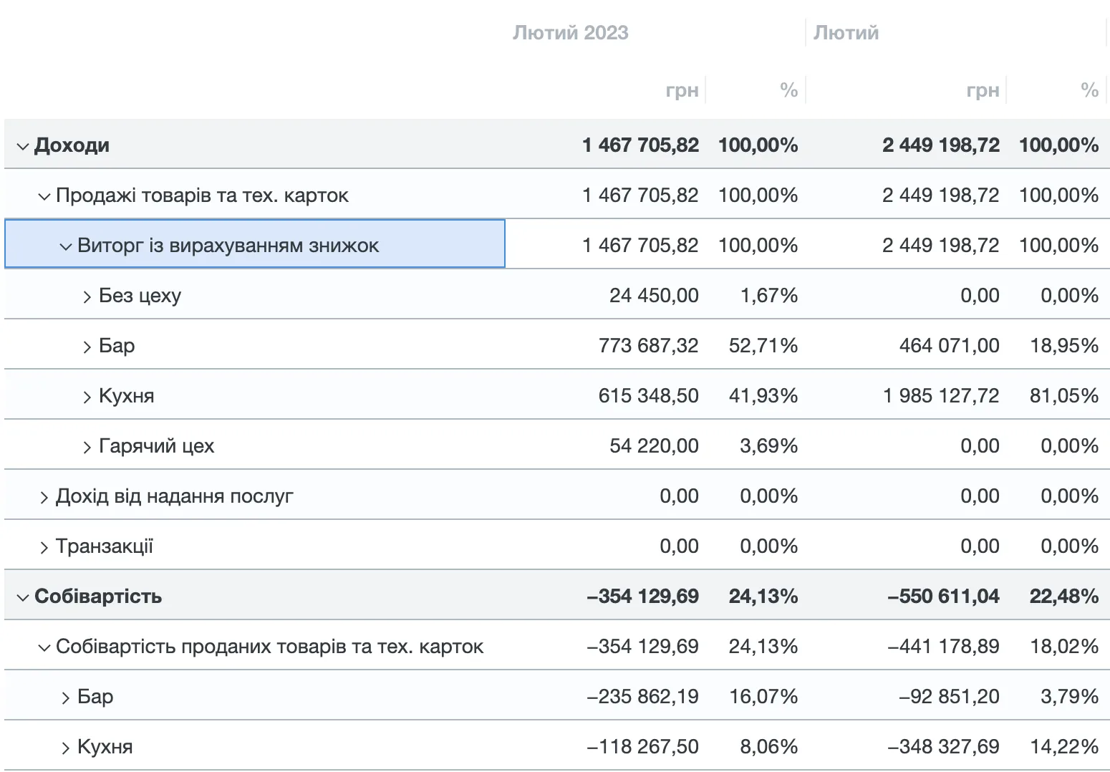Expand the Без цеху row
The image size is (1110, 772).
pyautogui.click(x=87, y=296)
